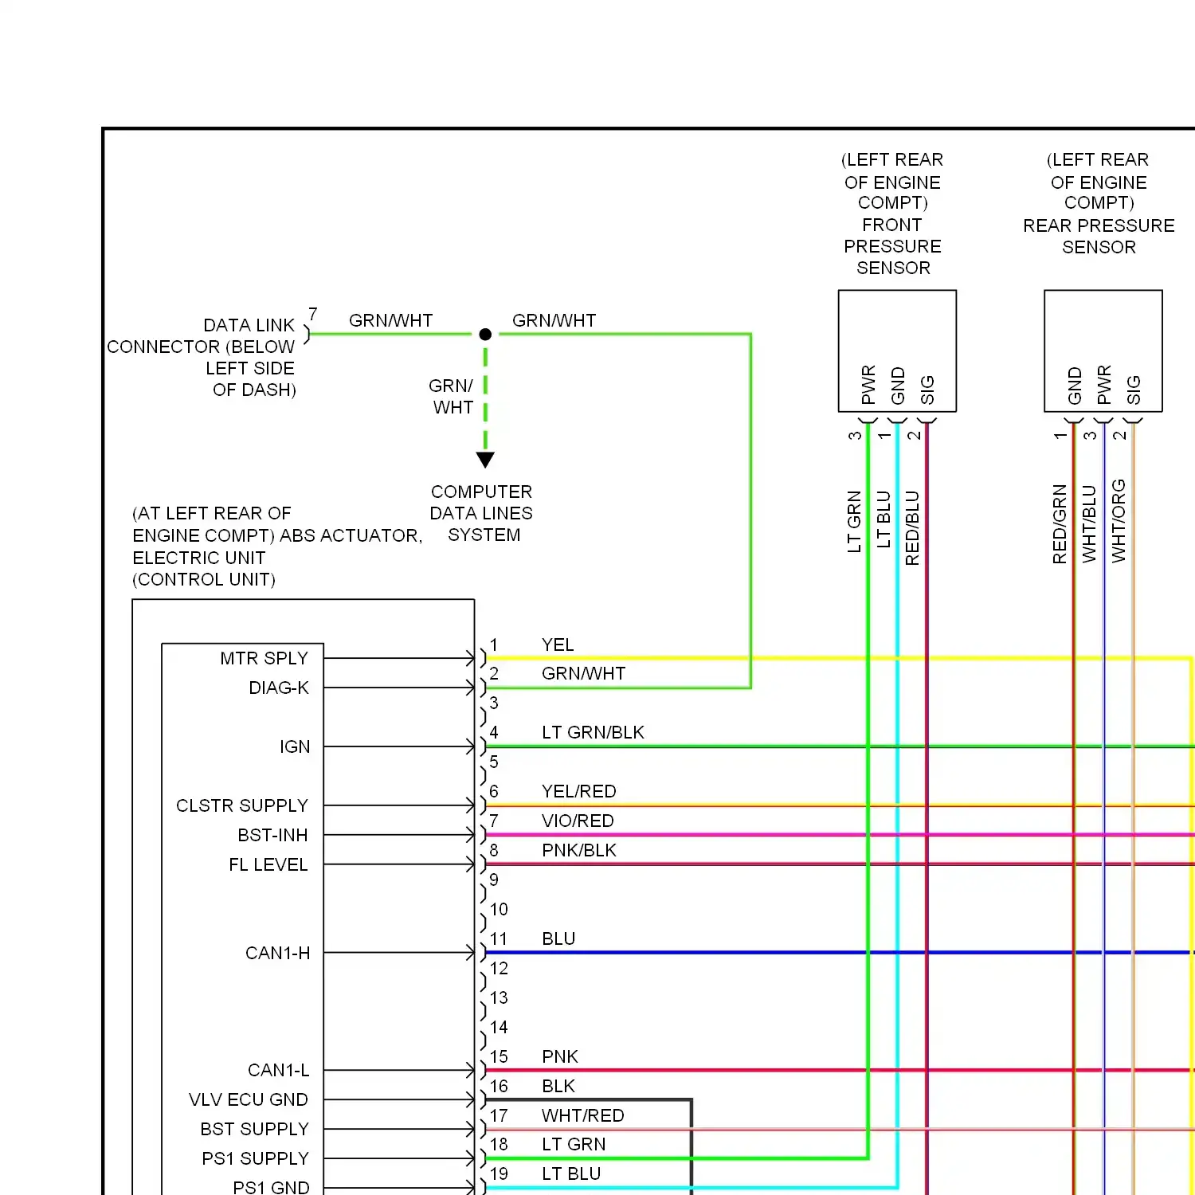Click the PNK/BLK wire label

point(579,850)
